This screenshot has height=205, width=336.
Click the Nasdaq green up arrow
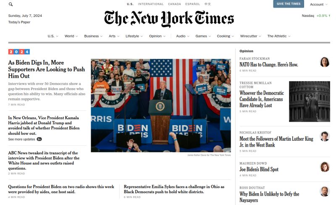pos(329,16)
